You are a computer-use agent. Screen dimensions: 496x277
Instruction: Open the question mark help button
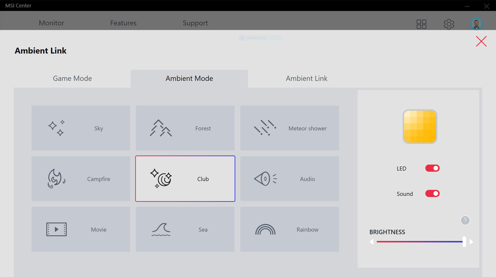[x=465, y=220]
